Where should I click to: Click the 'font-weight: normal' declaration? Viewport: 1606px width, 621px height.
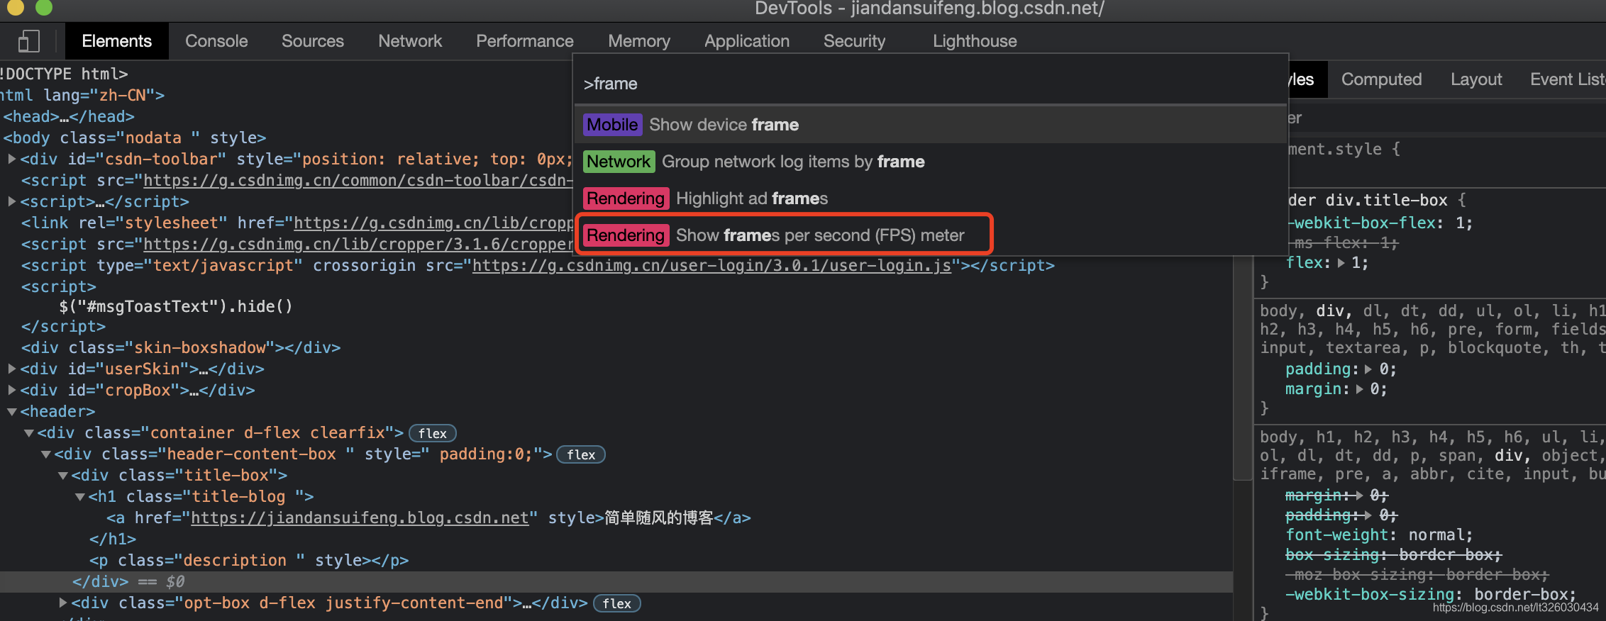coord(1379,535)
